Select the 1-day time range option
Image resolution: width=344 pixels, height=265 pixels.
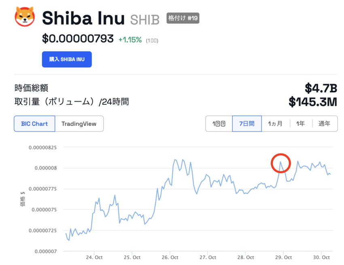coord(219,124)
